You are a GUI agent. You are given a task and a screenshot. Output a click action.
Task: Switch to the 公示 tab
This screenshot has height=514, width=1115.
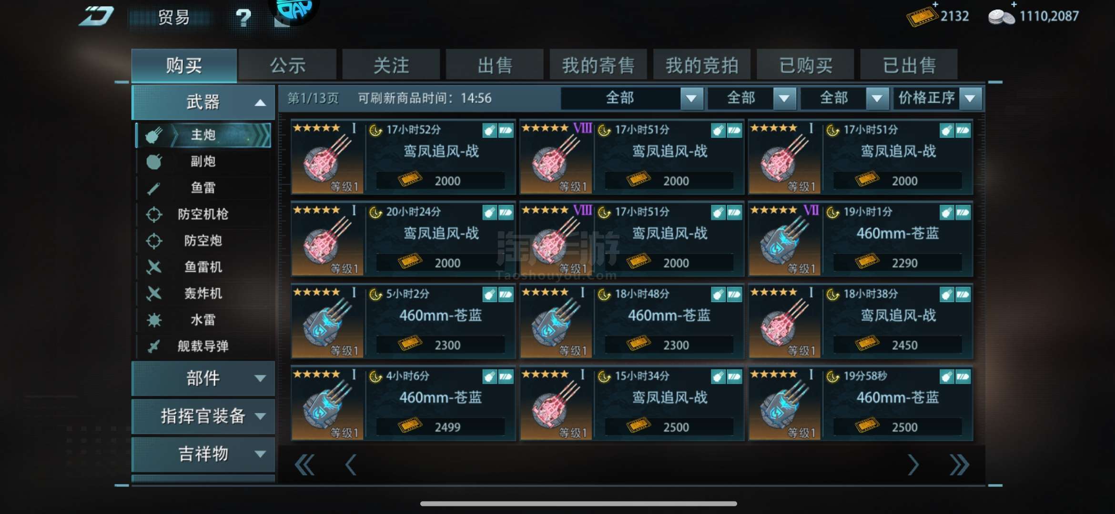tap(288, 65)
